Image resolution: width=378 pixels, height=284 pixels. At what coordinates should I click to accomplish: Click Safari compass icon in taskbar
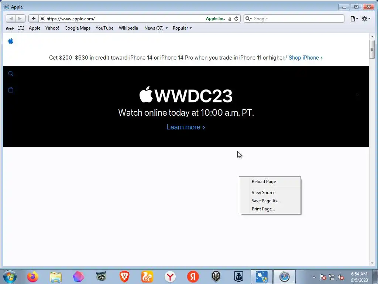(x=285, y=277)
